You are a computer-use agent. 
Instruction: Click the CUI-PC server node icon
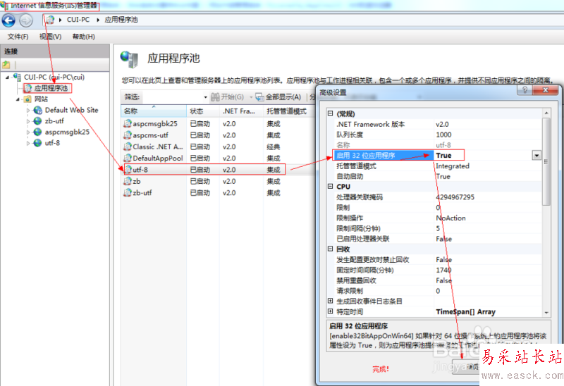(x=17, y=77)
